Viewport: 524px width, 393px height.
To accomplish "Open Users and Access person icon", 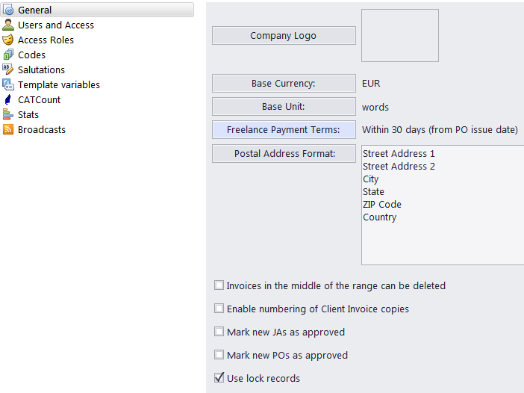I will coord(8,25).
